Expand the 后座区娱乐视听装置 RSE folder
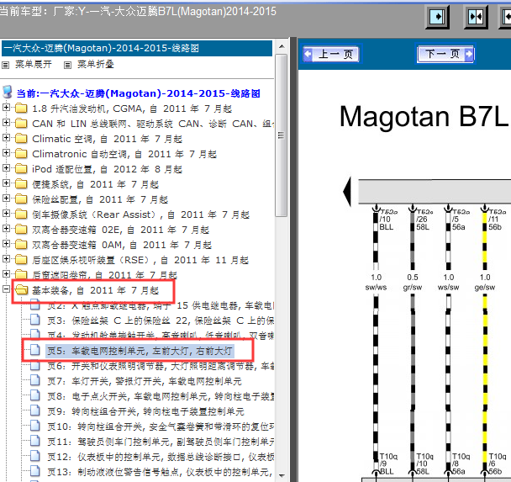511x482 pixels. (x=6, y=259)
